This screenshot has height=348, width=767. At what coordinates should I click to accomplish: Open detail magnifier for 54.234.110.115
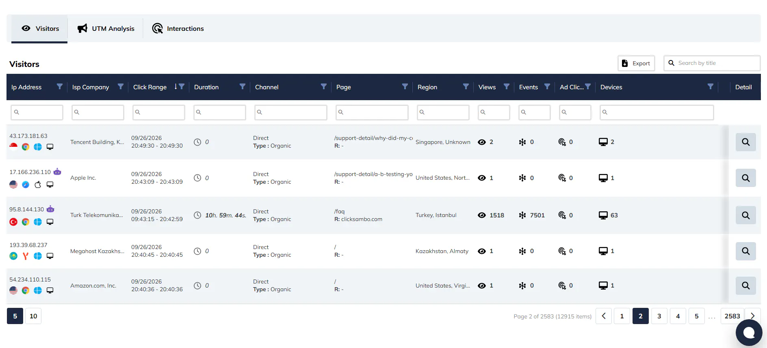tap(745, 286)
